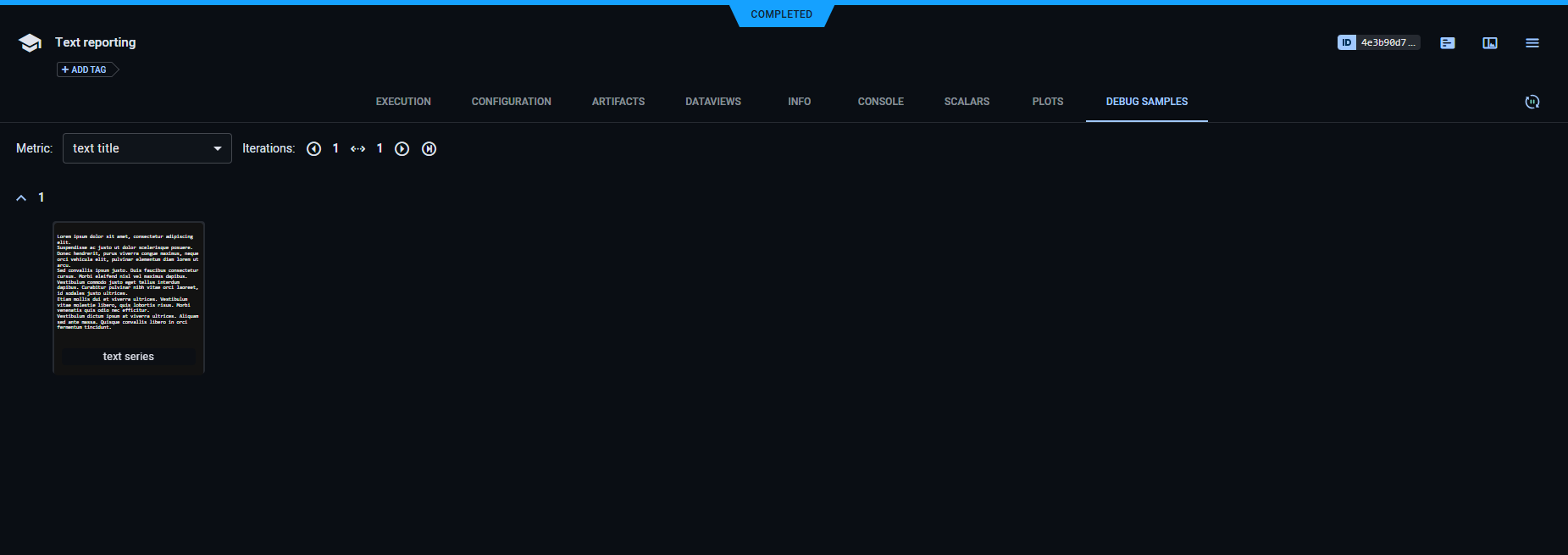Collapse iteration 1 section chevron
The height and width of the screenshot is (555, 1568).
[21, 197]
